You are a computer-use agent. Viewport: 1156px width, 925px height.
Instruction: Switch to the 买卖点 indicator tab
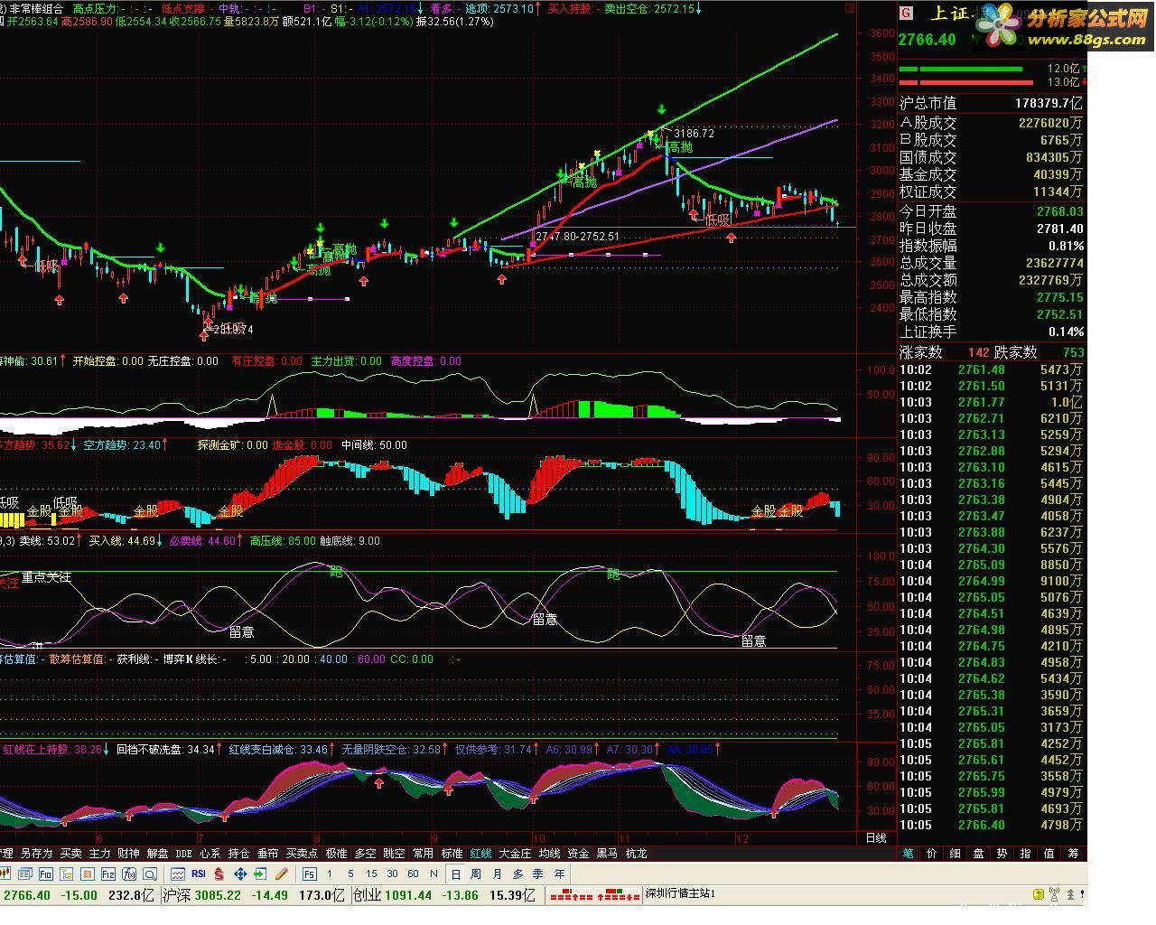click(302, 853)
